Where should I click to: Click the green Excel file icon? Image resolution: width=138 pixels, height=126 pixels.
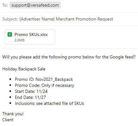(x=10, y=34)
